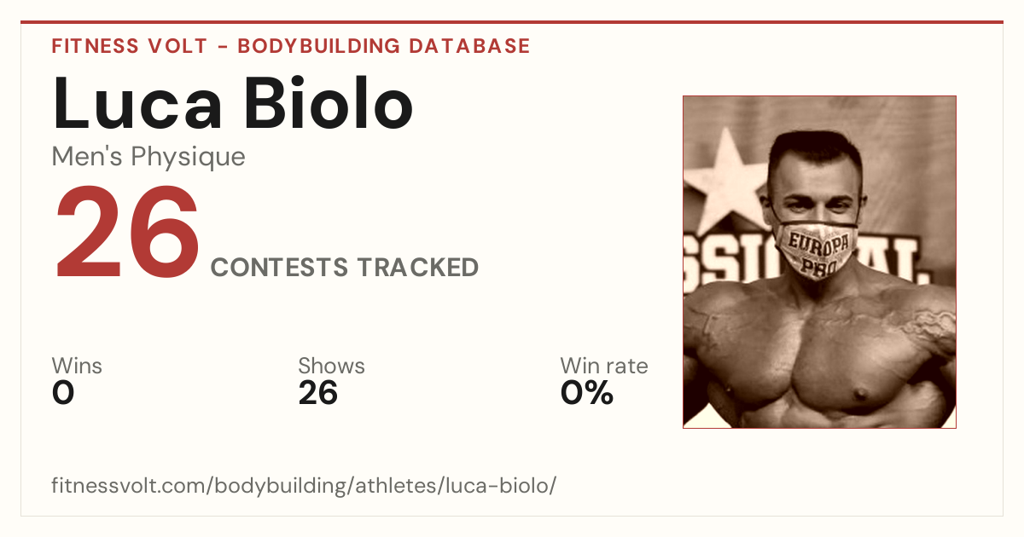Click the red top border line
1024x537 pixels.
pyautogui.click(x=512, y=22)
